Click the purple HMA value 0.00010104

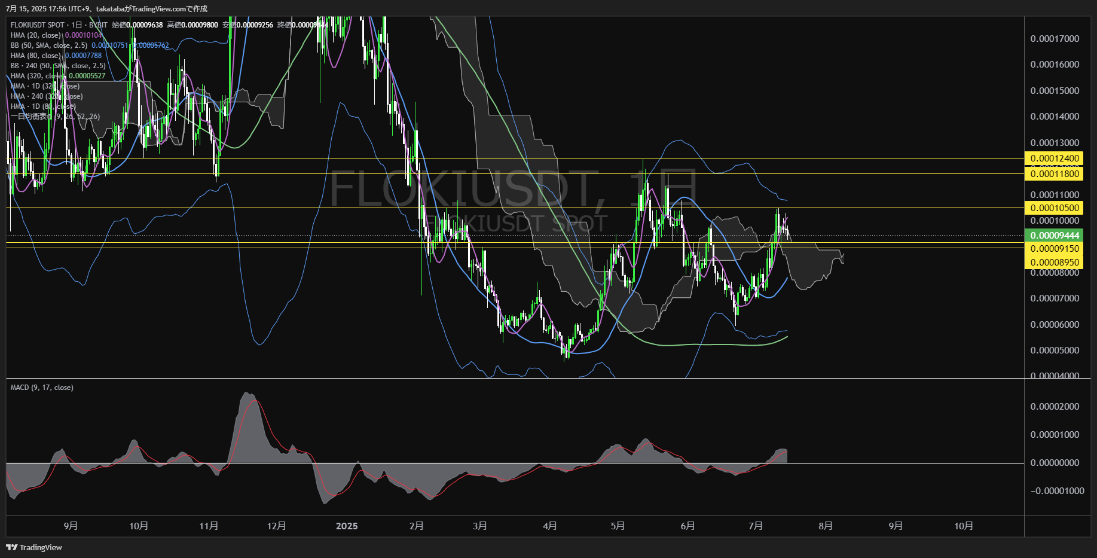point(84,35)
